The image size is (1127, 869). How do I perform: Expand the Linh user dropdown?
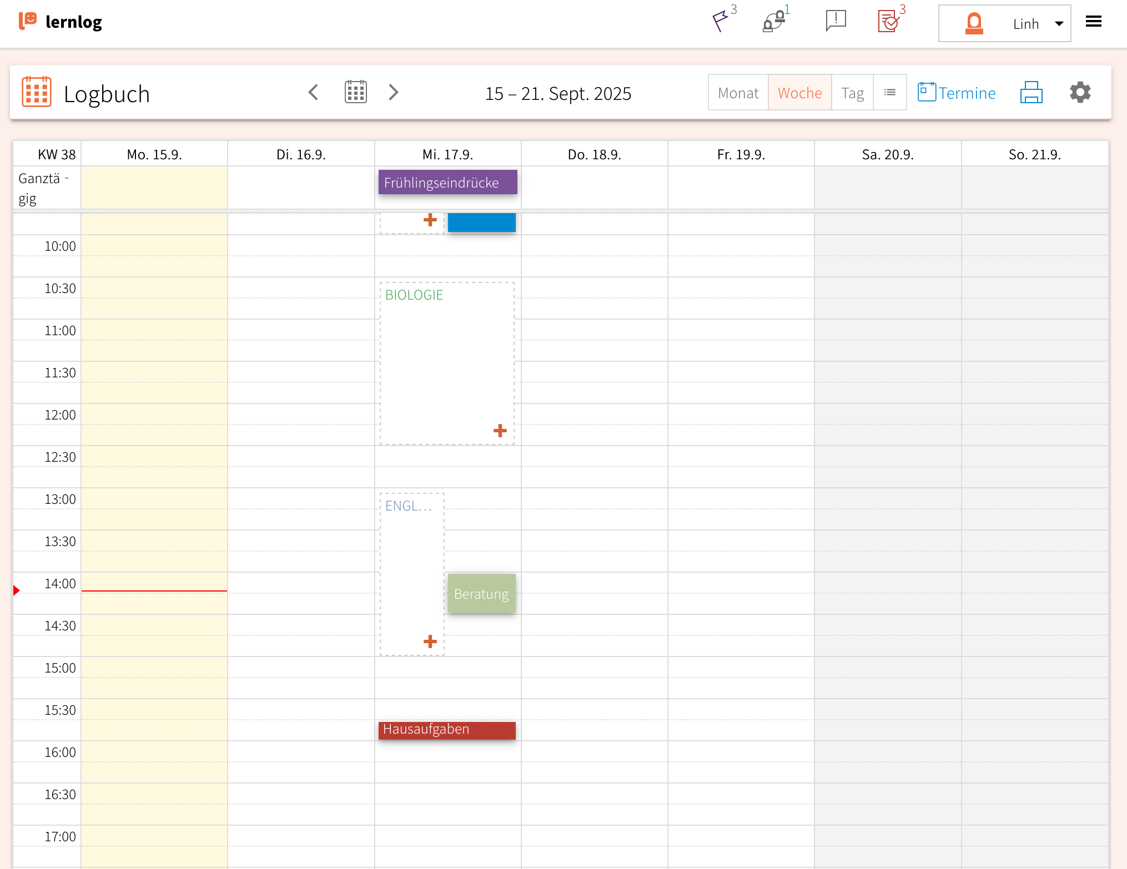point(1059,24)
